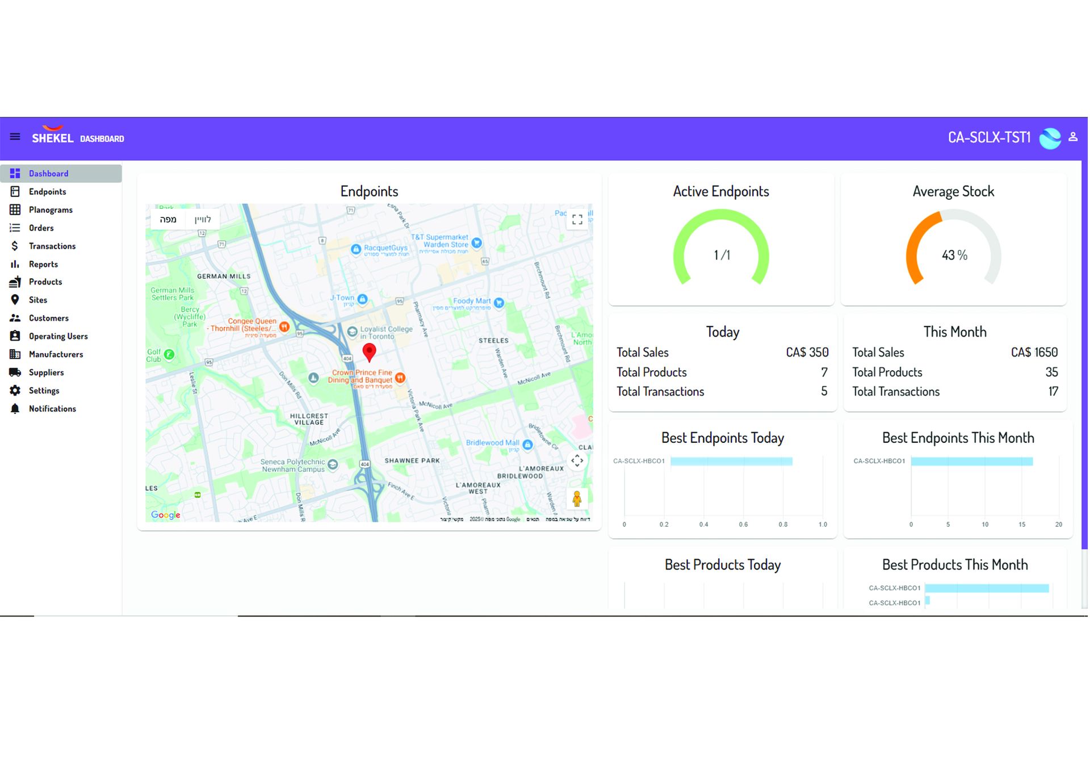Open the Reports menu item
This screenshot has height=771, width=1090.
[x=61, y=265]
